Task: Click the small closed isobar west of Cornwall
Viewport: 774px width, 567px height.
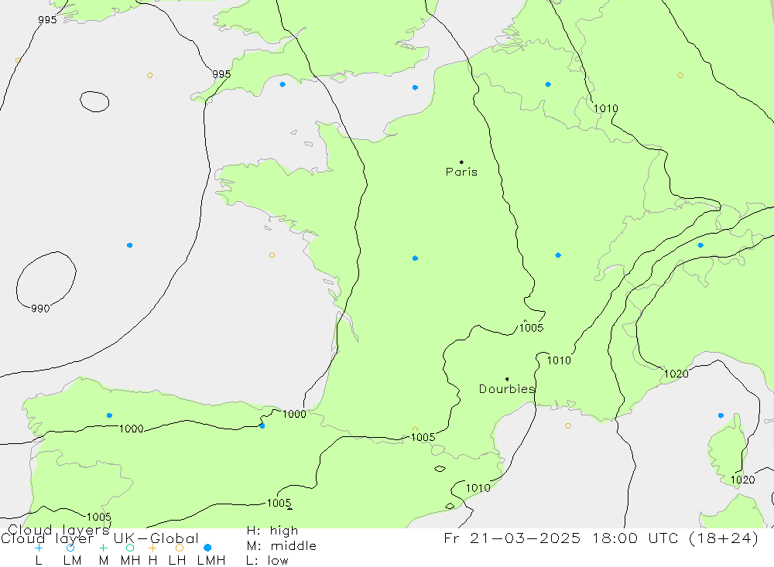Action: coord(94,101)
